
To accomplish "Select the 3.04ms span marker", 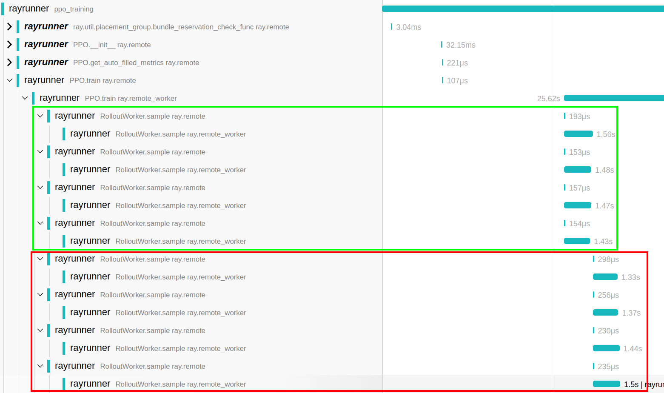I will pyautogui.click(x=392, y=27).
